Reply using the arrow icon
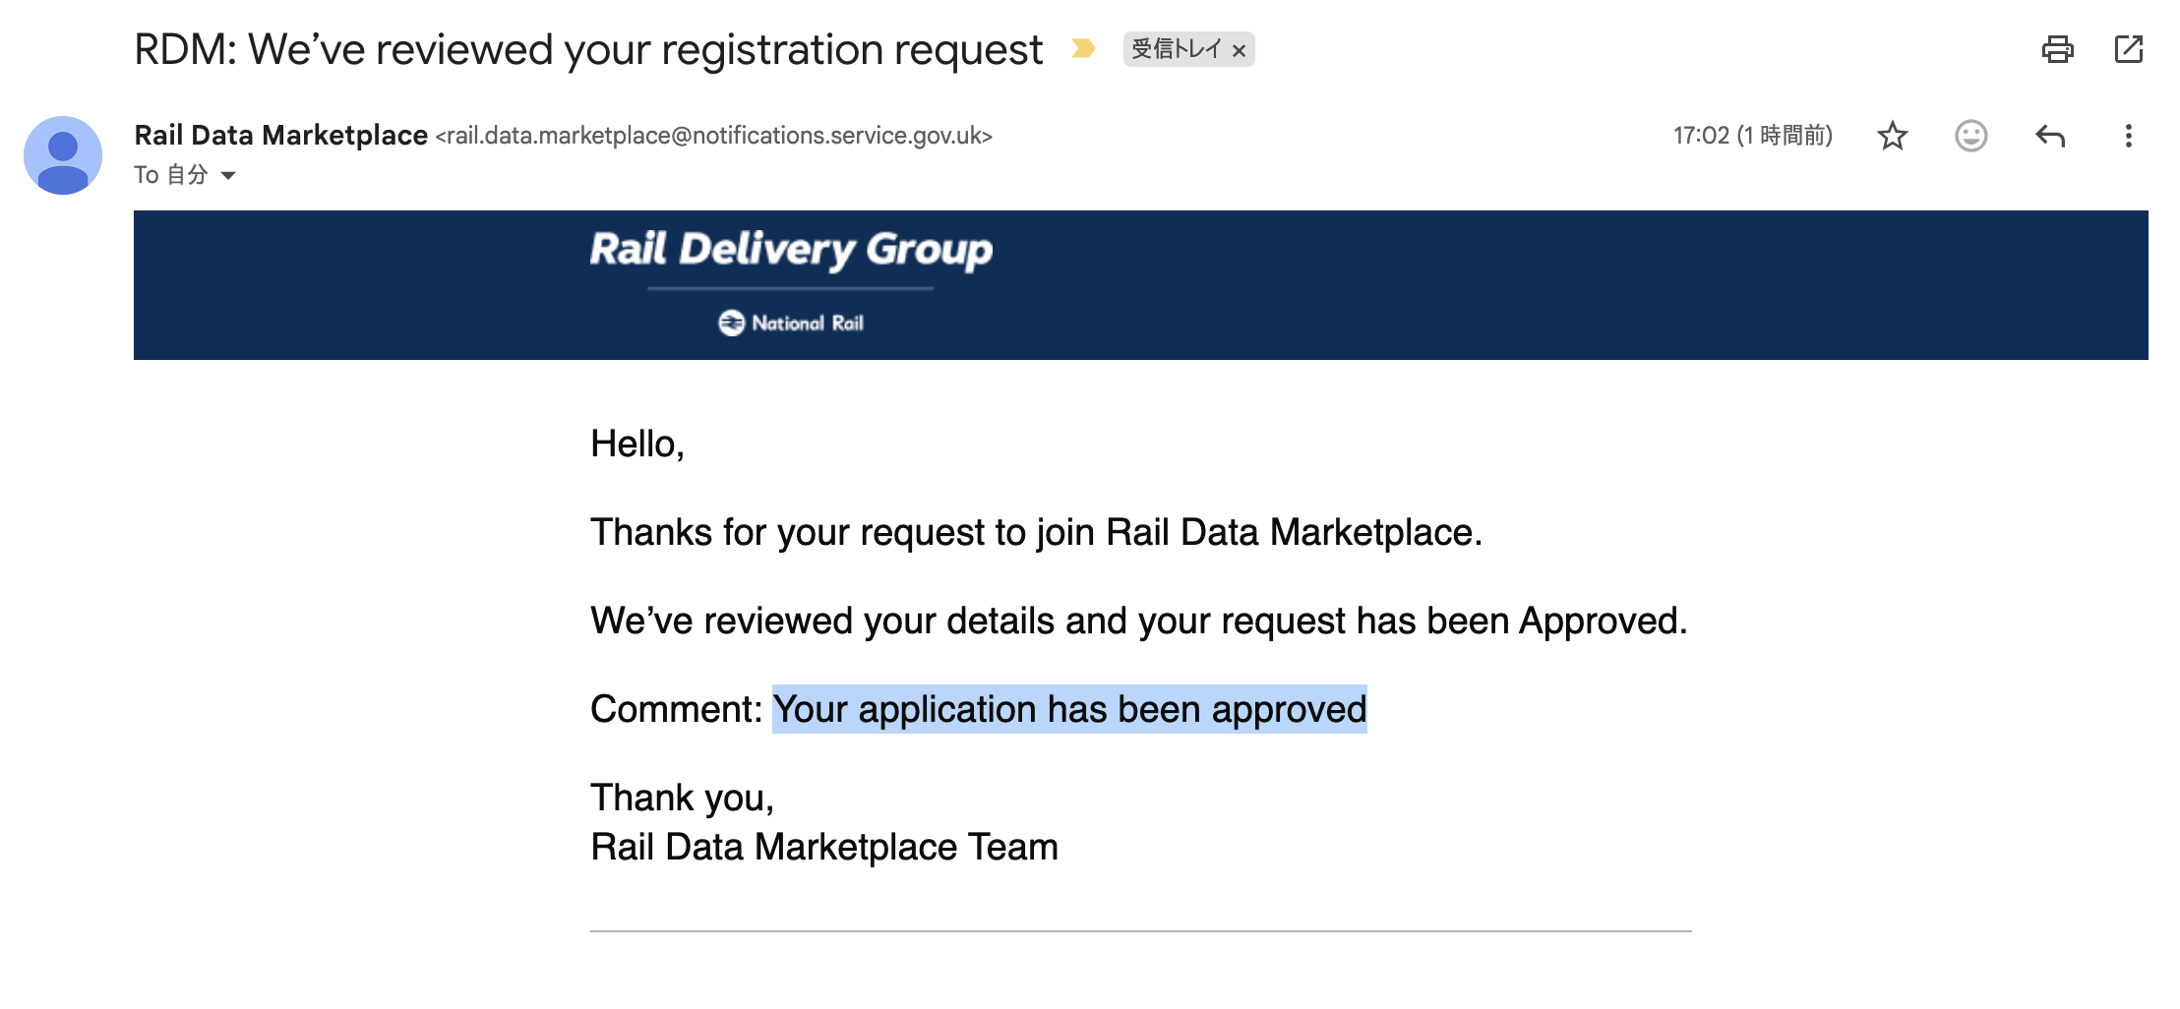2180x1009 pixels. coord(2050,136)
